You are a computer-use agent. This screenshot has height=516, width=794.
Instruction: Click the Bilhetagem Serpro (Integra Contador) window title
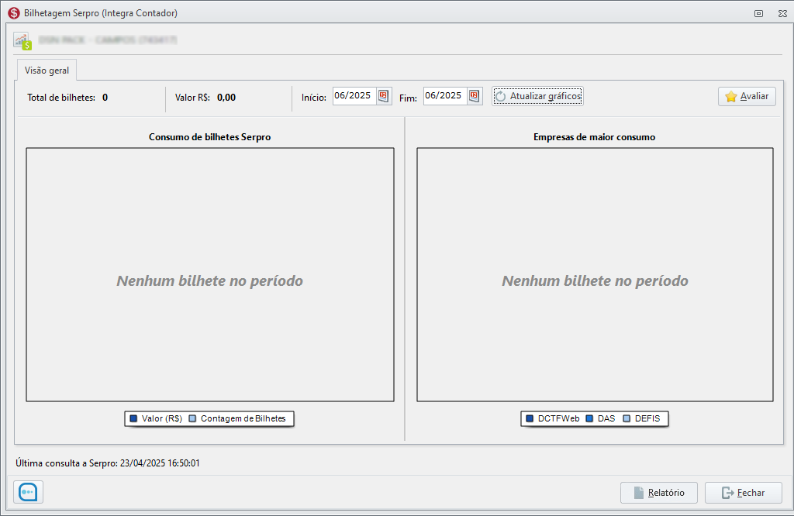point(101,13)
